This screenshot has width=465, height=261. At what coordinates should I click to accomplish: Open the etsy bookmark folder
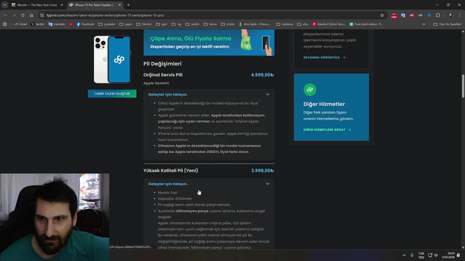[303, 24]
